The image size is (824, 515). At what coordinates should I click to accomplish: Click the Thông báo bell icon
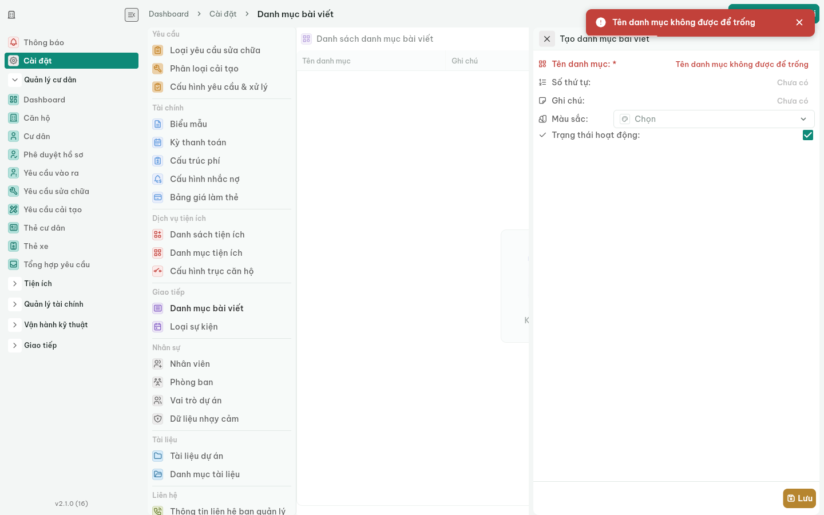(x=14, y=42)
